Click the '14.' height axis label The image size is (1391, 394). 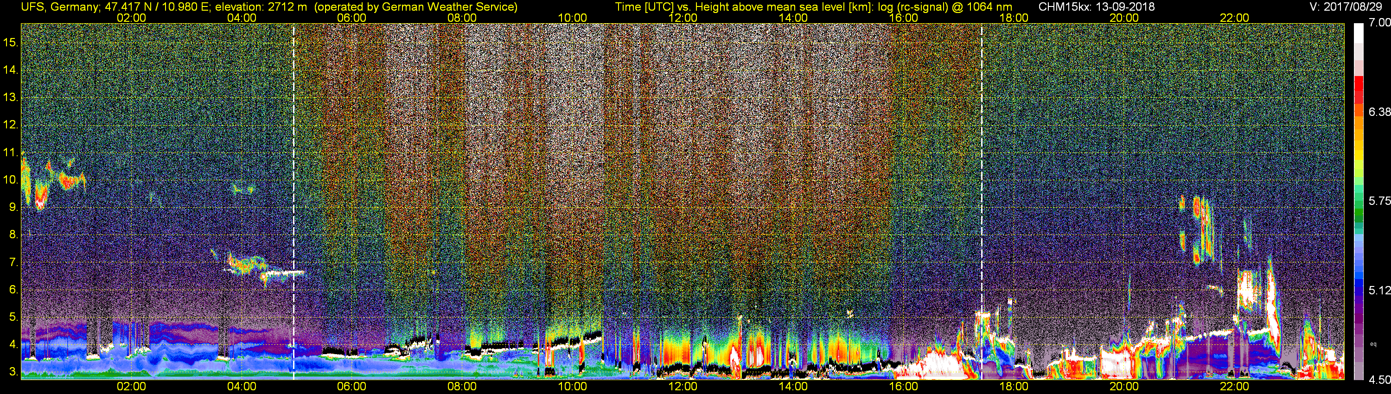click(11, 70)
